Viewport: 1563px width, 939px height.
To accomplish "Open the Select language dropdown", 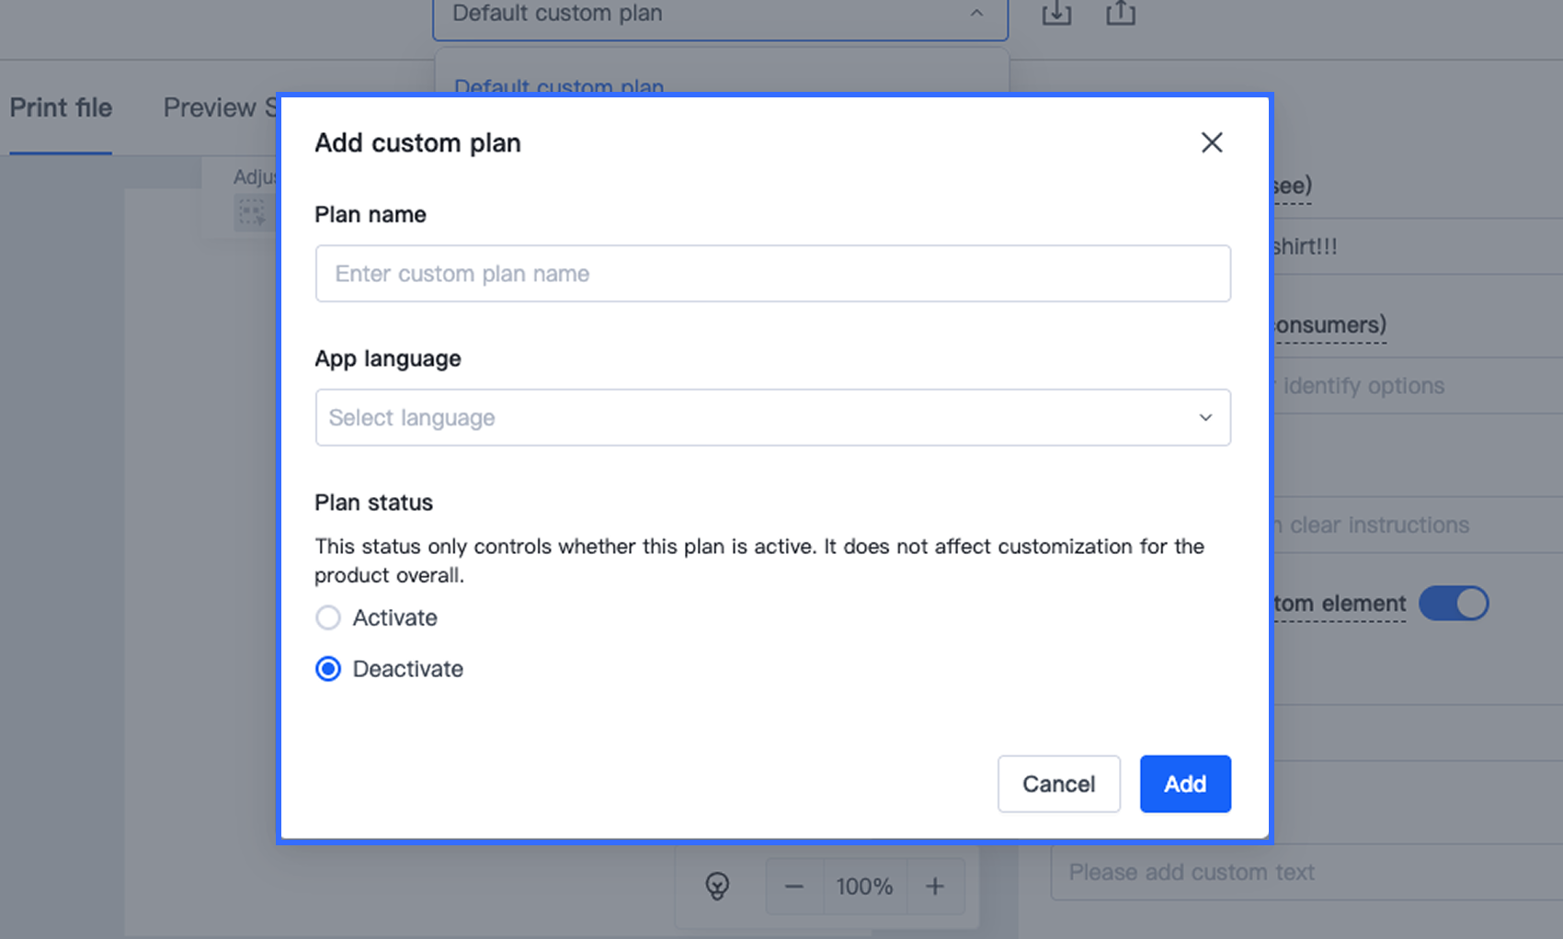I will (772, 418).
